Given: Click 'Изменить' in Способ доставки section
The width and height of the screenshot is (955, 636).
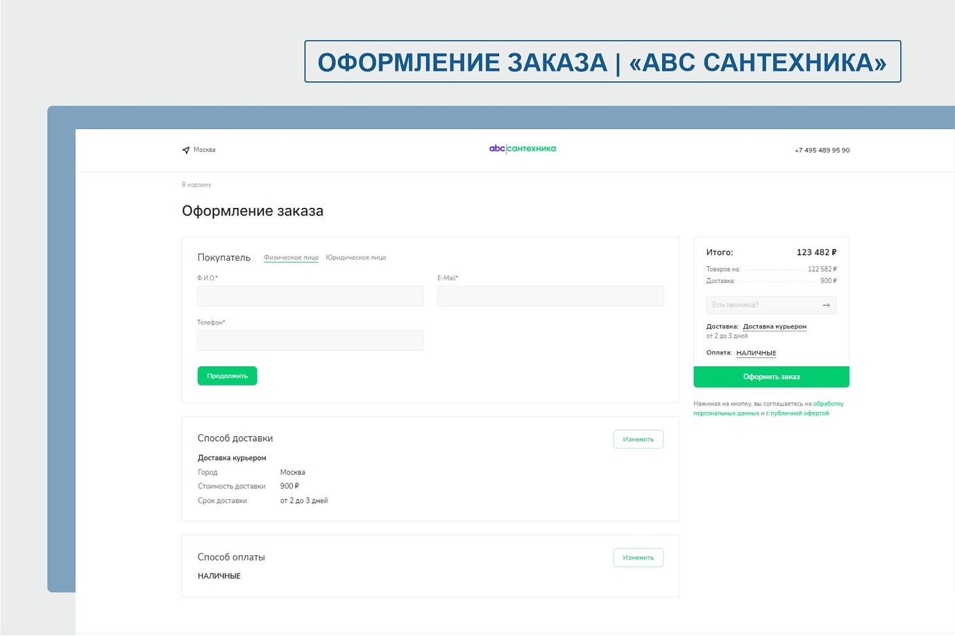Looking at the screenshot, I should (639, 439).
